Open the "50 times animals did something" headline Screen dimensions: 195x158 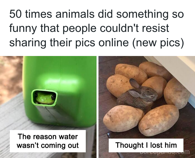point(96,28)
